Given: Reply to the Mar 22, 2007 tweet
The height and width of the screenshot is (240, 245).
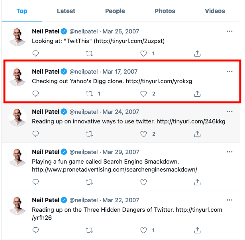Looking at the screenshot, I should (x=35, y=230).
